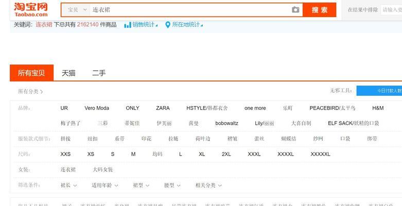This screenshot has height=206, width=402.
Task: Select 蝴蝶结 style detail
Action: [289, 139]
